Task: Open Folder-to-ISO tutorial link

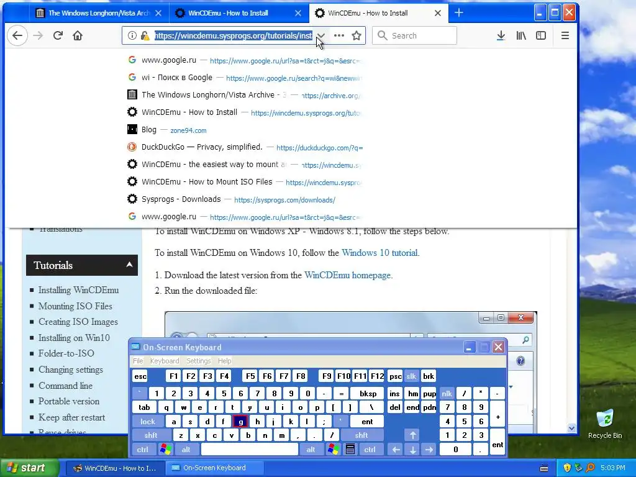Action: (x=66, y=353)
